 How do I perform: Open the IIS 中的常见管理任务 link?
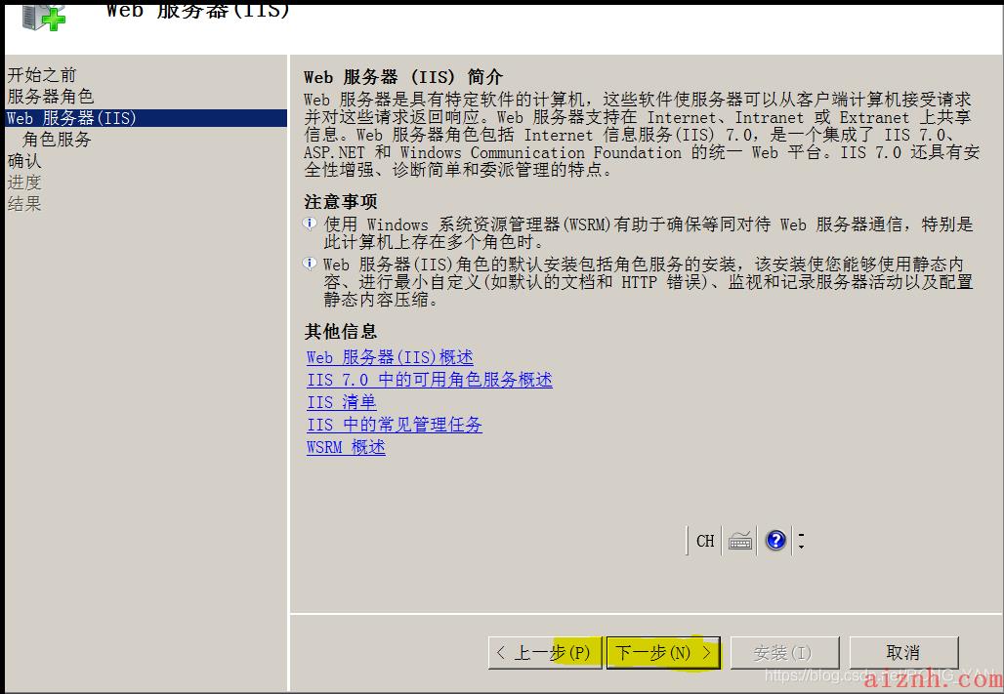[x=395, y=425]
